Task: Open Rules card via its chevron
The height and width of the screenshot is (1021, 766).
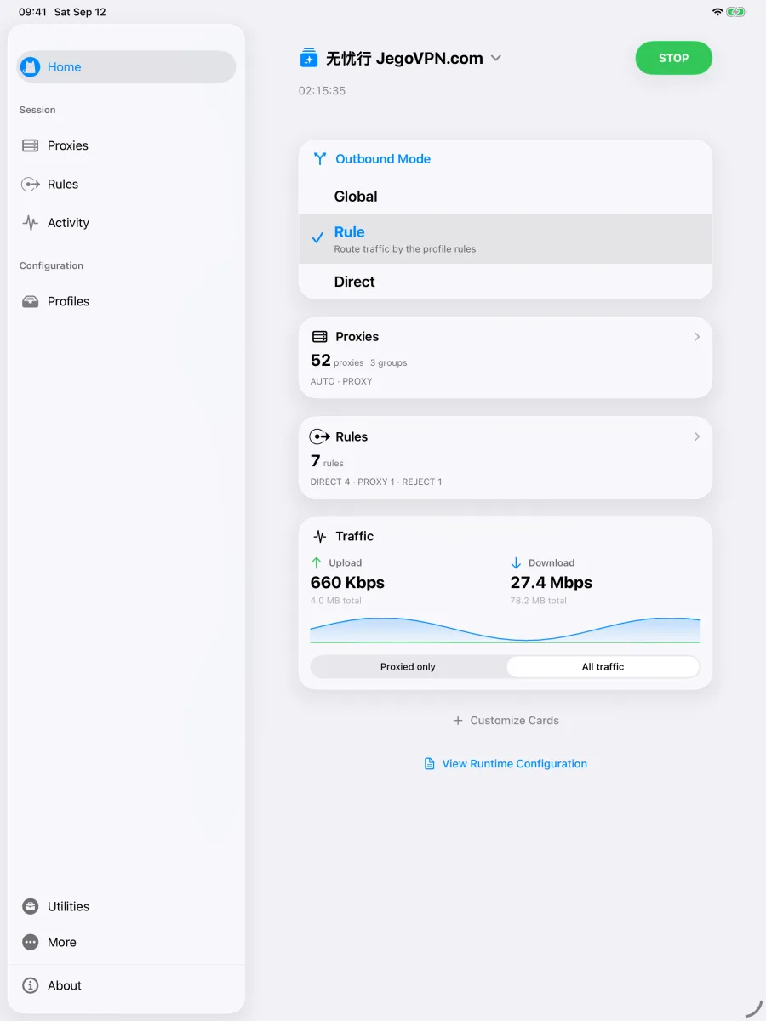Action: 696,436
